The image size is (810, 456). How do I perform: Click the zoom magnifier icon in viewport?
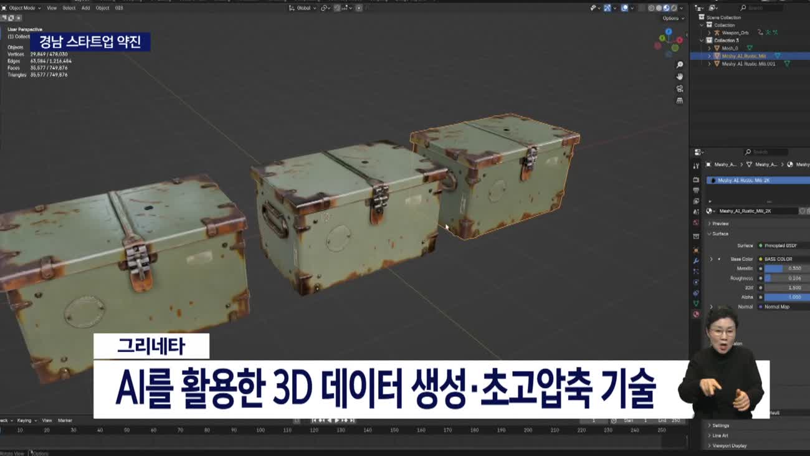tap(680, 65)
